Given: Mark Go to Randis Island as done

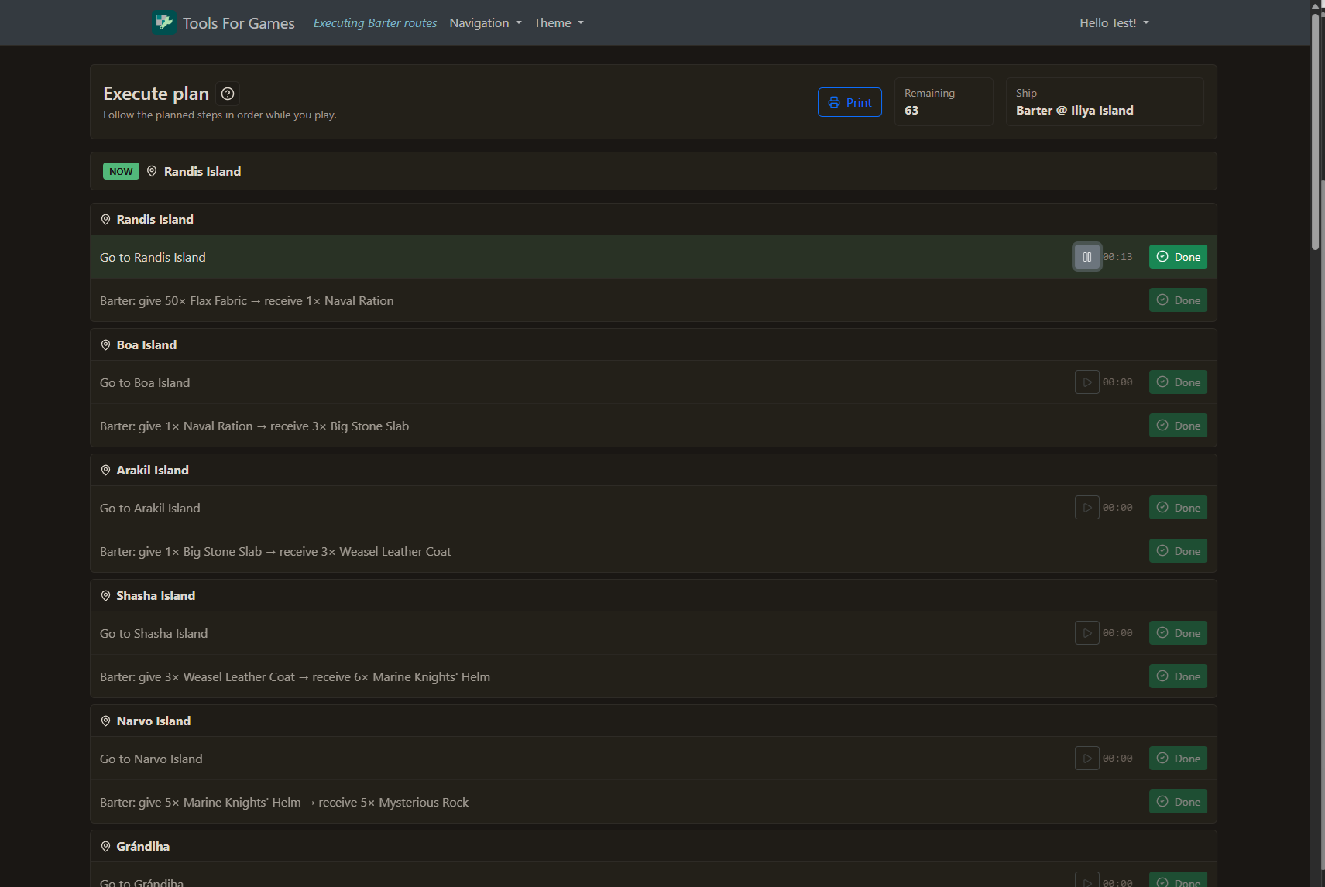Looking at the screenshot, I should pyautogui.click(x=1178, y=257).
